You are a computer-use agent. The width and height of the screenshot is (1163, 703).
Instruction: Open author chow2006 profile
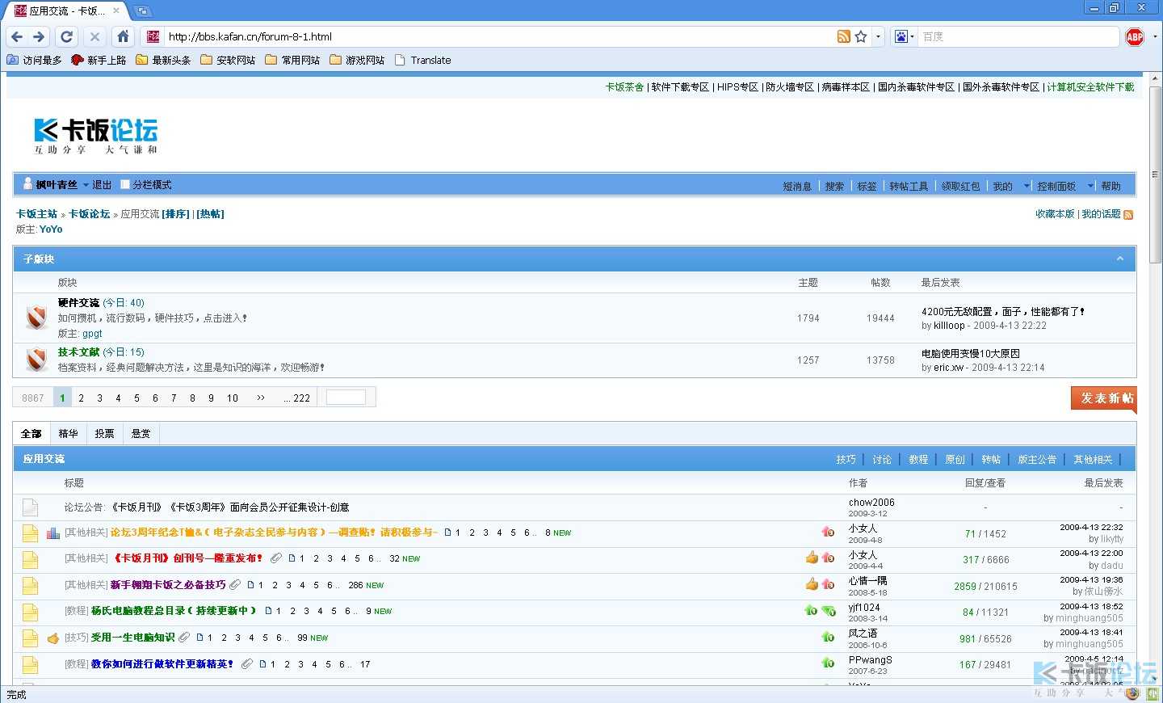(871, 503)
